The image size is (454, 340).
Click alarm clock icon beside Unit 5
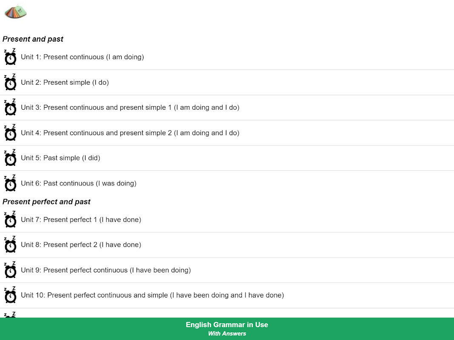10,158
